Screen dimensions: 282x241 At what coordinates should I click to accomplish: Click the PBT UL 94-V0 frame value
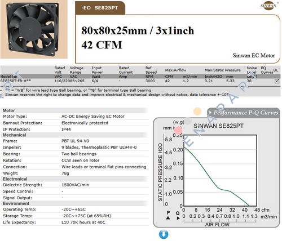pos(75,141)
